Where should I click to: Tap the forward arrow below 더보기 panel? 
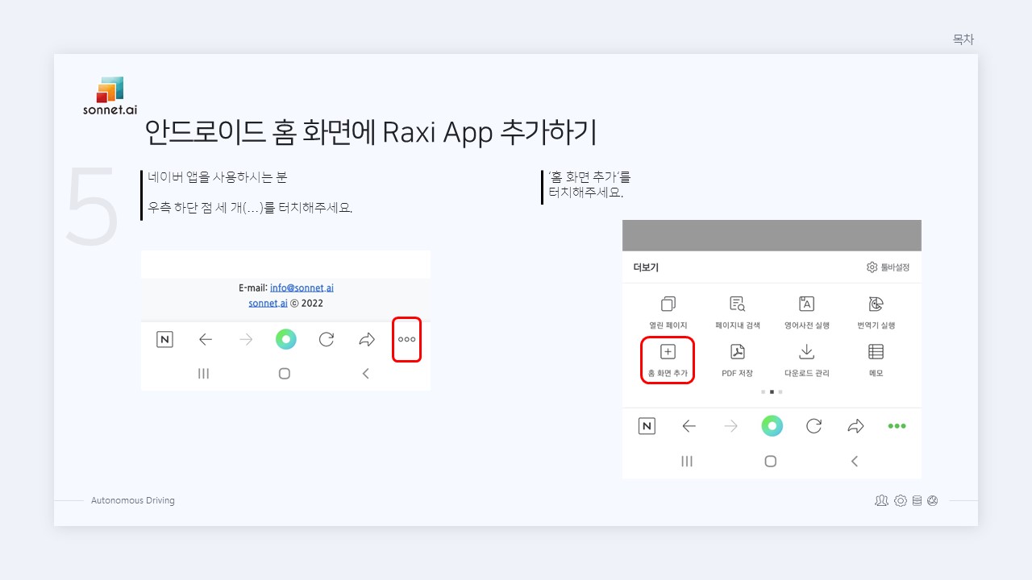pyautogui.click(x=731, y=426)
